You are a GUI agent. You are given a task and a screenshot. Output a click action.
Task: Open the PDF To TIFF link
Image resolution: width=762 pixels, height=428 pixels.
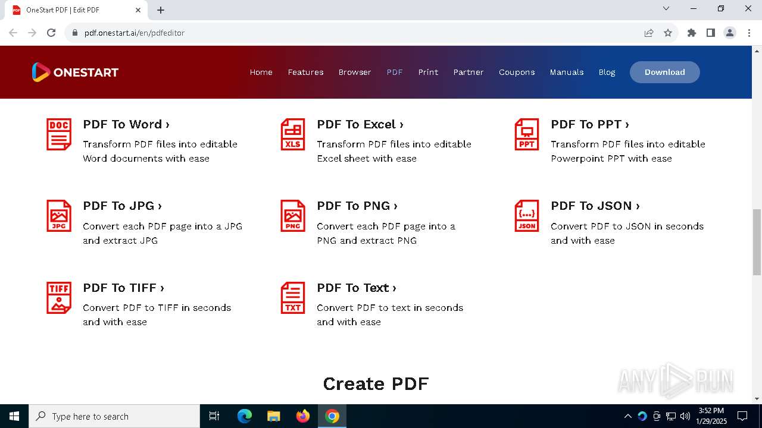tap(123, 288)
